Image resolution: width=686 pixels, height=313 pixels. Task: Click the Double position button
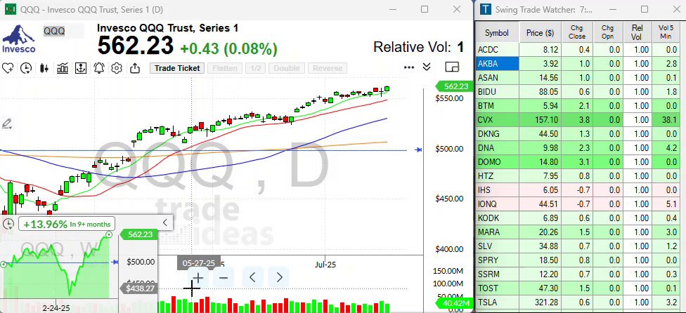pos(287,68)
